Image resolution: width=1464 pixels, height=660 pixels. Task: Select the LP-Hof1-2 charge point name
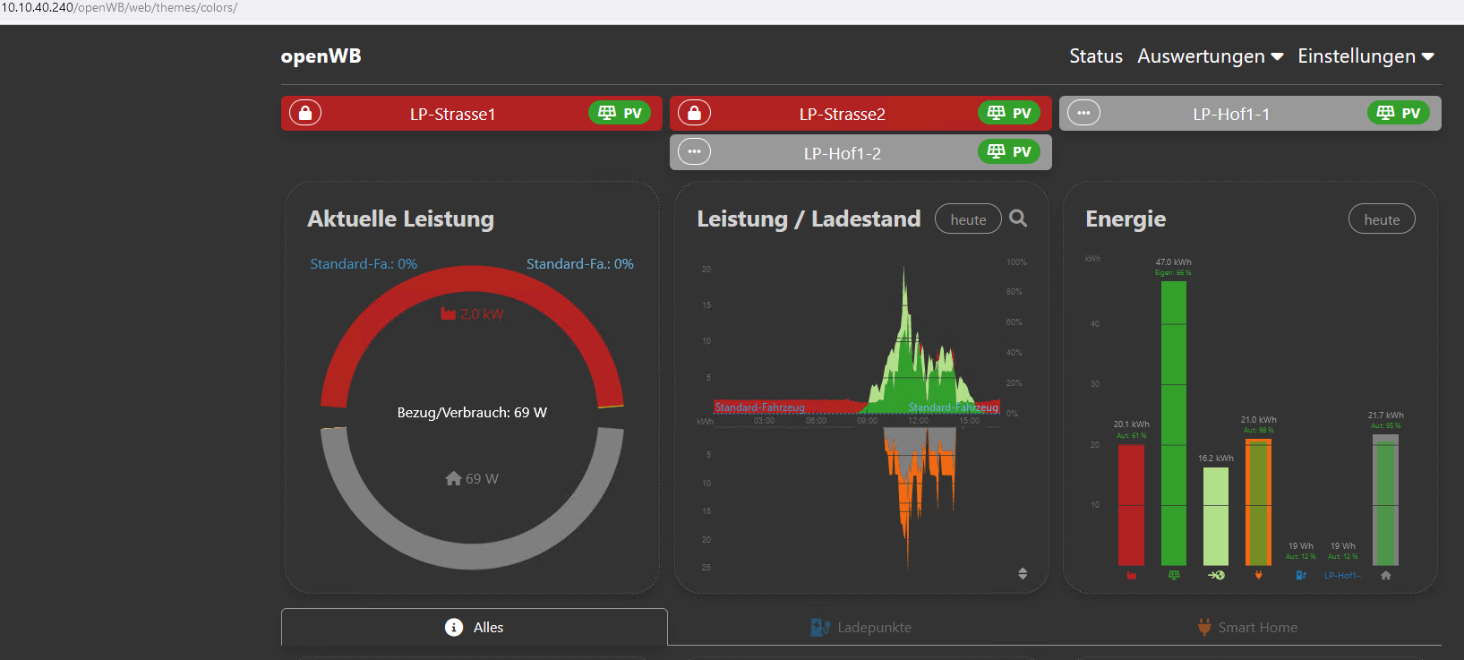point(843,153)
